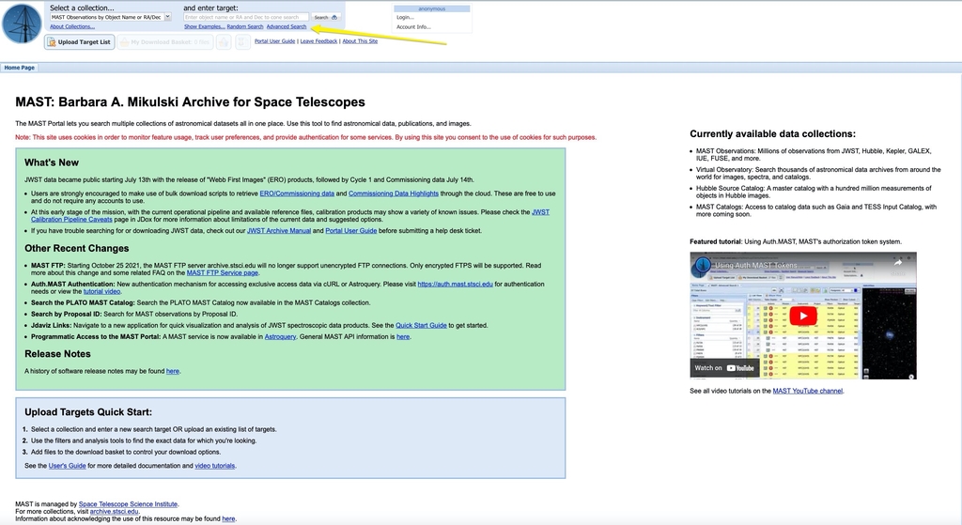This screenshot has height=525, width=962.
Task: Open the grayed basket icon next to Download Basket
Action: 224,42
